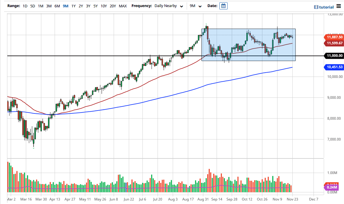The height and width of the screenshot is (204, 344).
Task: Open the hamburger menu
Action: coord(338,6)
